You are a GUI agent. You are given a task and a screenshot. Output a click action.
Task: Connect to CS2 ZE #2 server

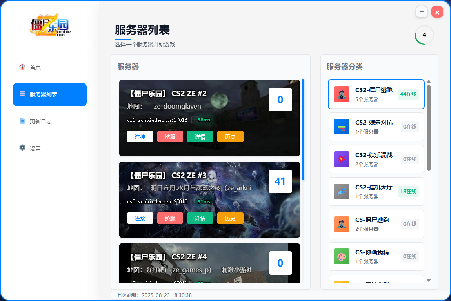tap(140, 137)
